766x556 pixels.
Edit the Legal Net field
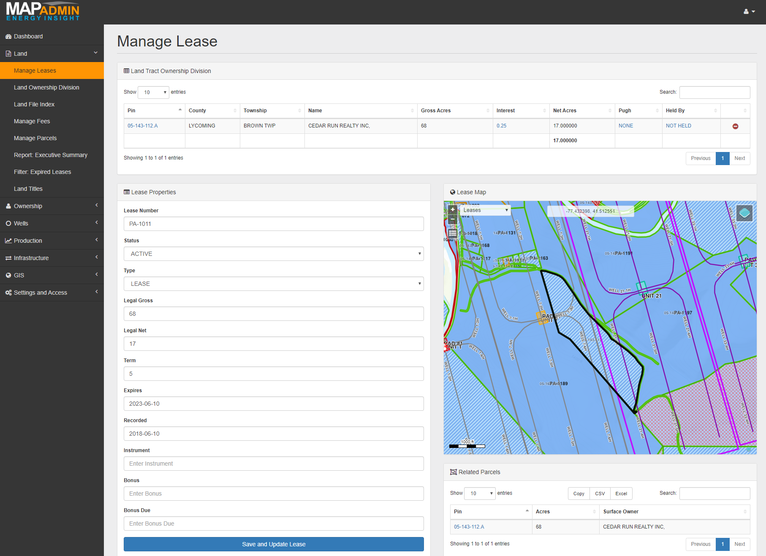coord(274,344)
